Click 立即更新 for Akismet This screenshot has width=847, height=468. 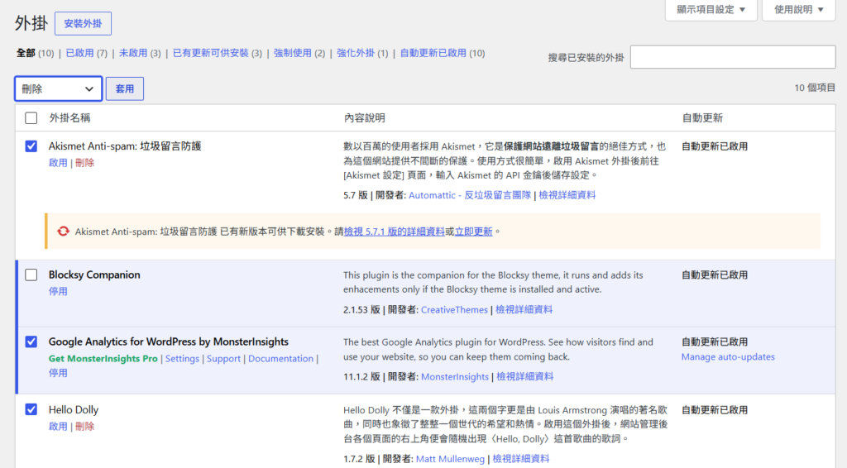click(474, 231)
